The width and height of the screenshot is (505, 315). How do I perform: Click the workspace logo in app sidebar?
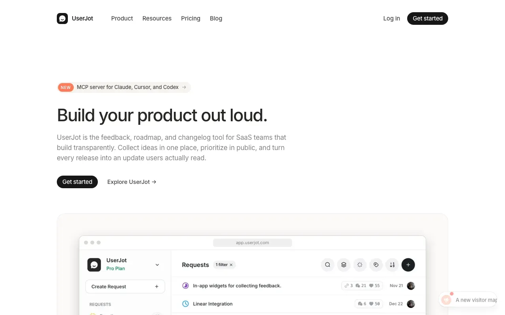94,265
